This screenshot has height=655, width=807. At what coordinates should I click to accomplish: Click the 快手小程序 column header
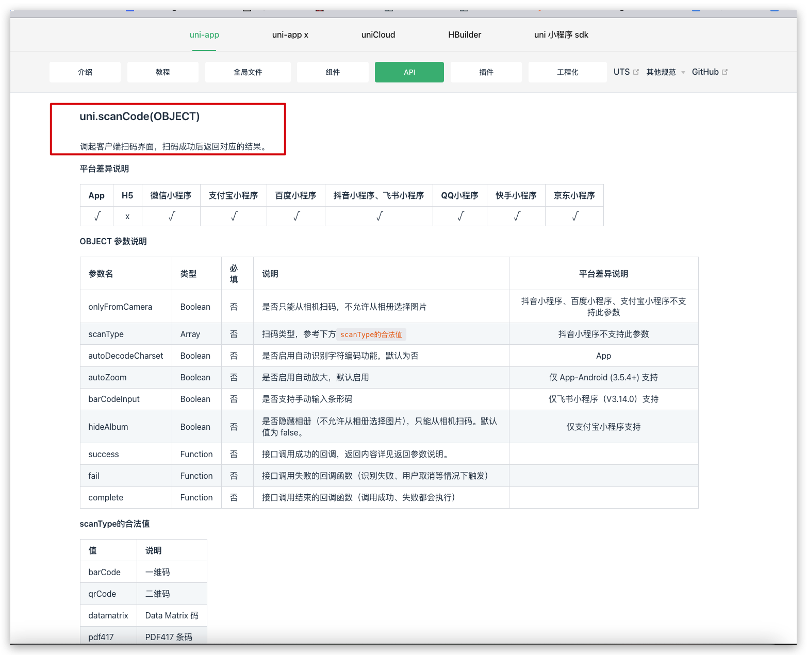pyautogui.click(x=516, y=195)
